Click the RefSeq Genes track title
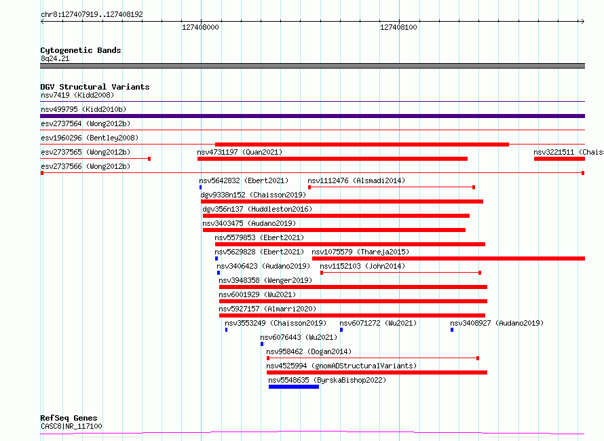Image resolution: width=604 pixels, height=441 pixels. click(x=69, y=418)
